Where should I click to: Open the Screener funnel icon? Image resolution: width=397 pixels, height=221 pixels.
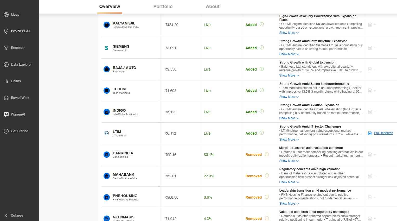coord(6,48)
